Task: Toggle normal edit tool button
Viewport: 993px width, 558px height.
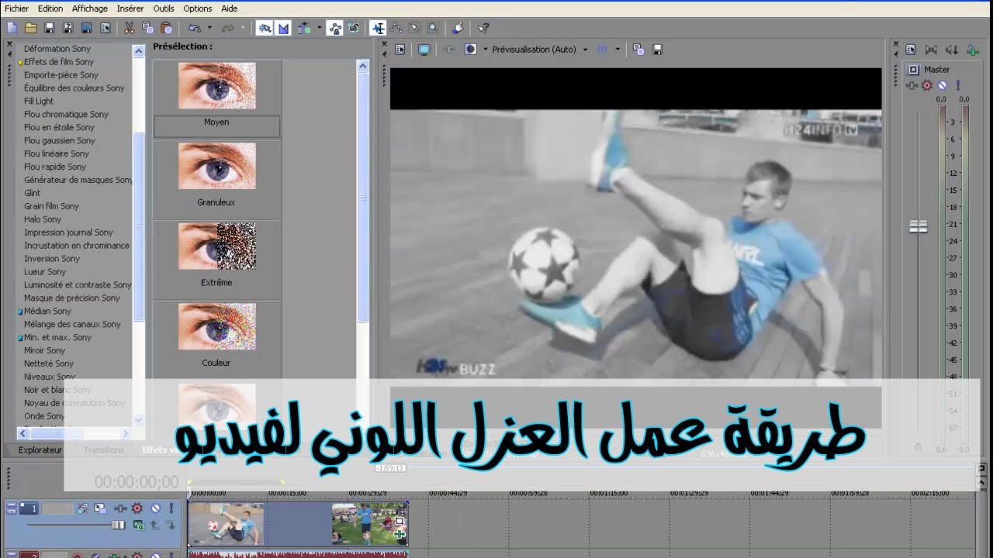Action: coord(378,28)
